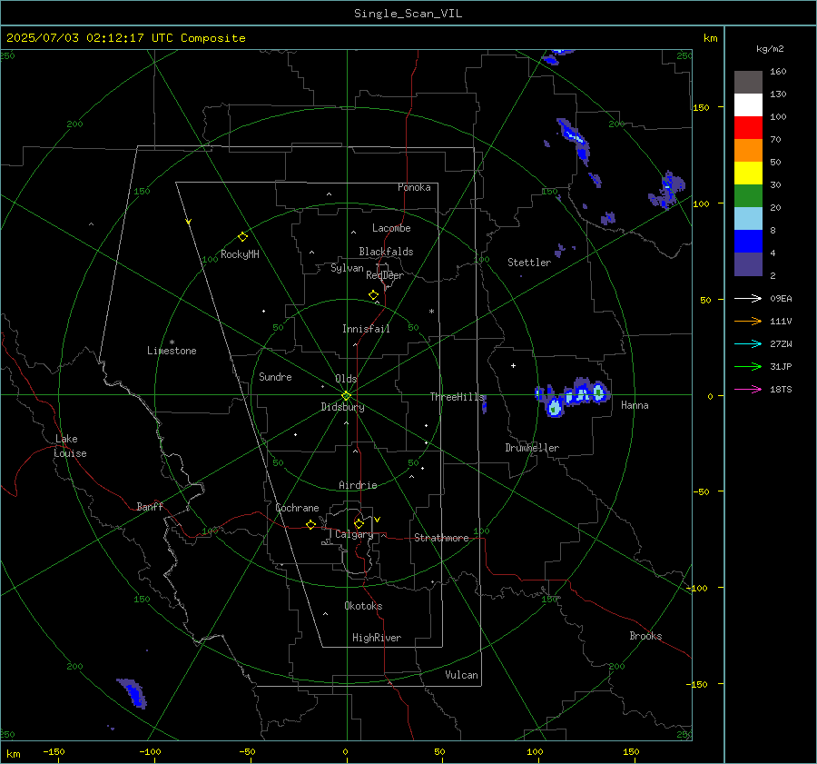Click the Cochrane label
This screenshot has height=764, width=817.
(x=297, y=508)
